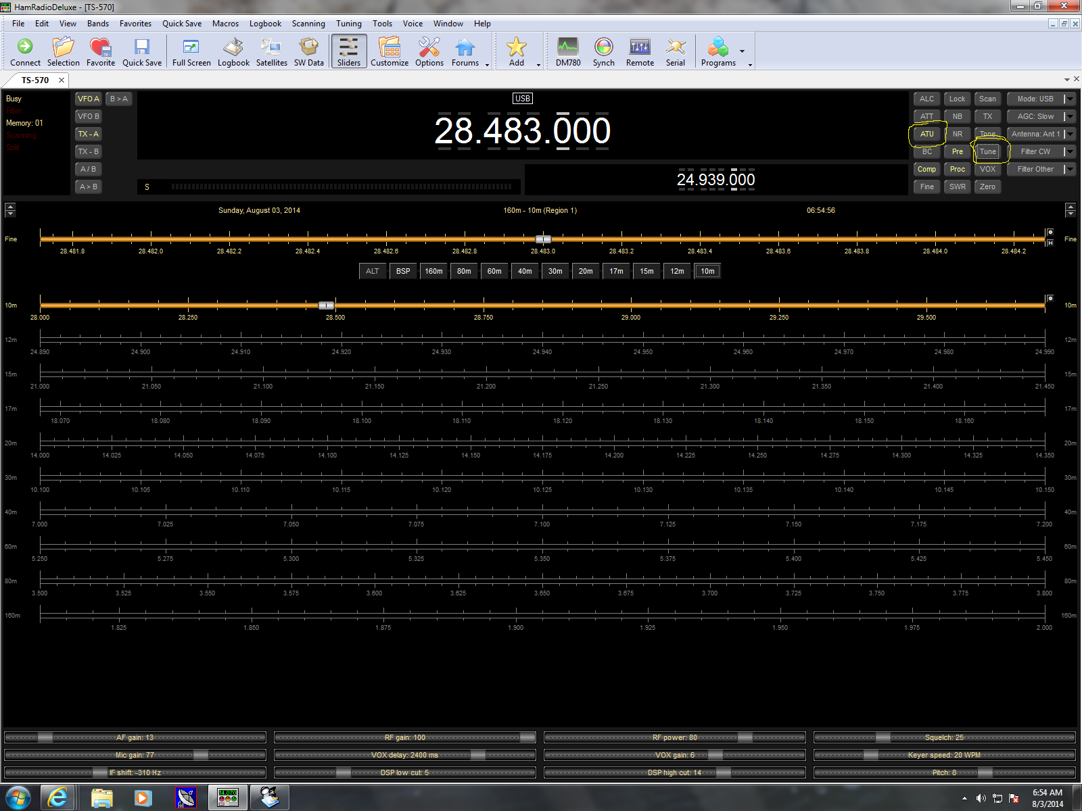Click the Connect toolbar icon
This screenshot has height=811, width=1082.
25,52
